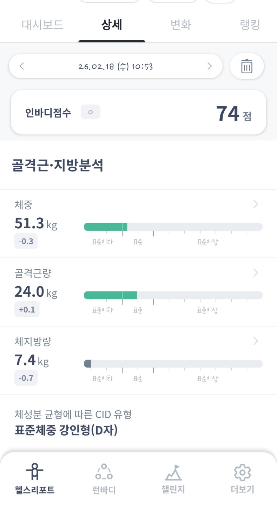Open the 헬스리포트 bottom navigation icon
This screenshot has width=277, height=505.
[x=35, y=472]
